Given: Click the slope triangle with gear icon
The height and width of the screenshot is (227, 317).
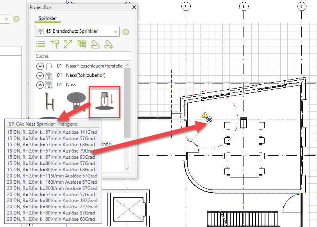Looking at the screenshot, I should [x=109, y=44].
